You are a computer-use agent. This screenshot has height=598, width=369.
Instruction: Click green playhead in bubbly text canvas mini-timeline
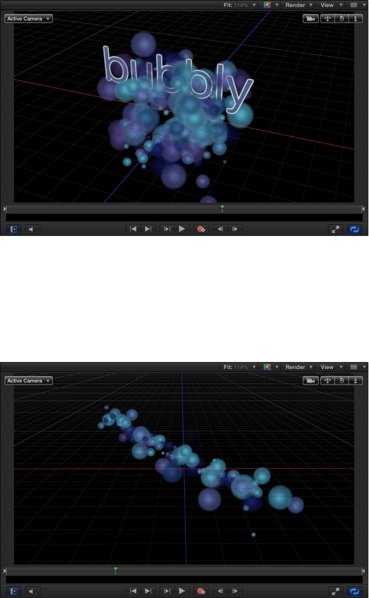click(222, 209)
